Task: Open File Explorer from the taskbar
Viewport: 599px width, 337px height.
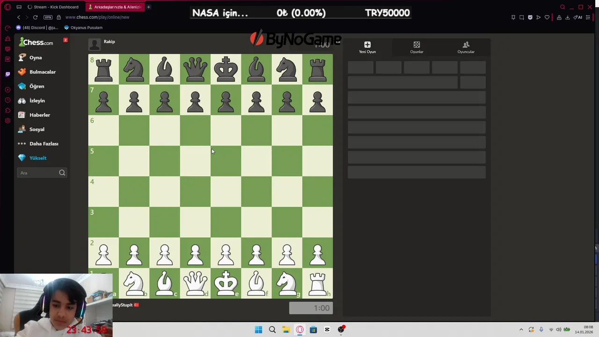Action: click(286, 330)
